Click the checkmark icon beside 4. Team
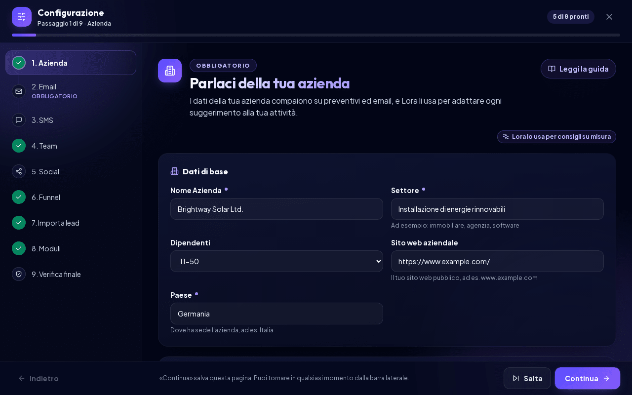 point(19,146)
